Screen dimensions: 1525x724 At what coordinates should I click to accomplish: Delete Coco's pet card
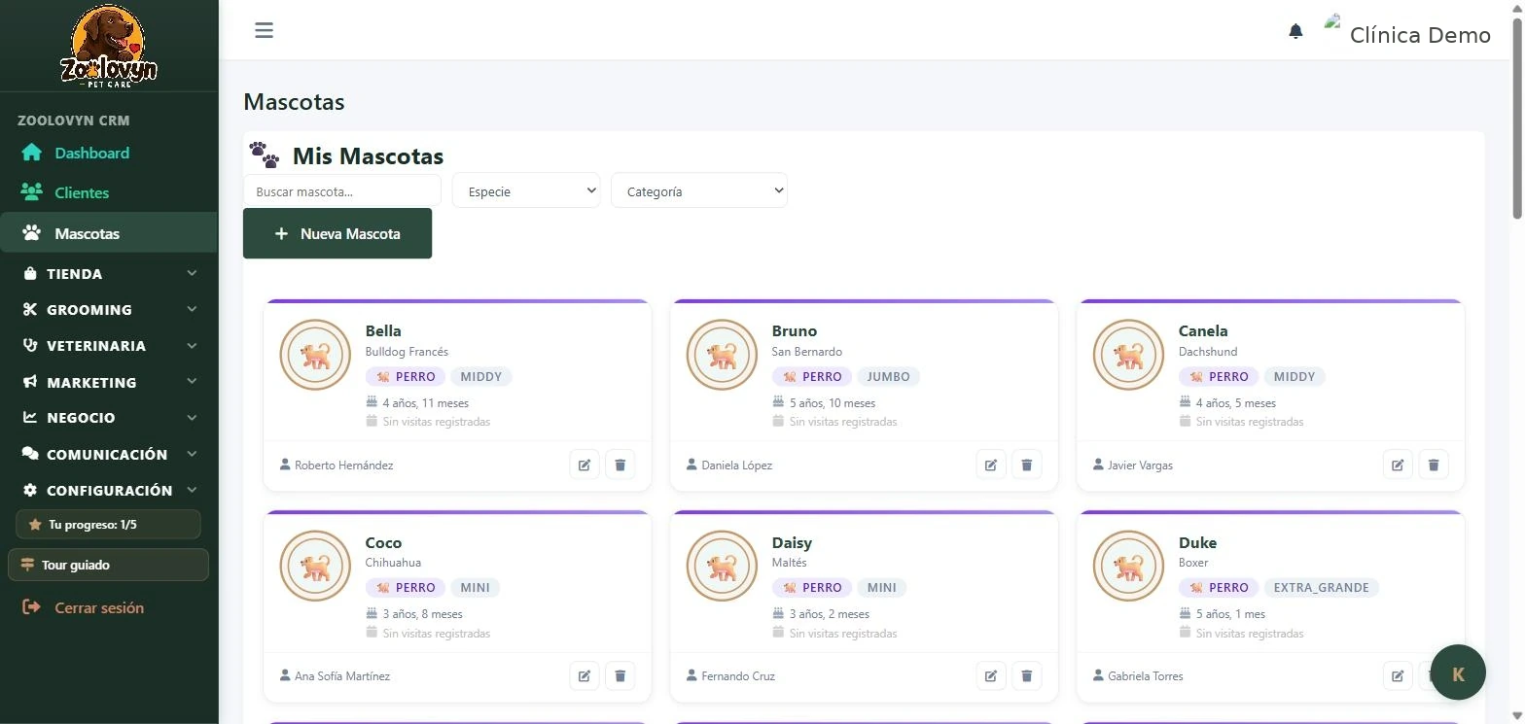pyautogui.click(x=621, y=675)
